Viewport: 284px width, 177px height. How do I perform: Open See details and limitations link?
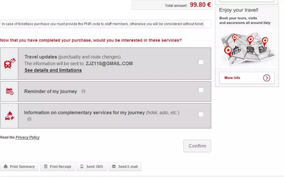(x=53, y=70)
